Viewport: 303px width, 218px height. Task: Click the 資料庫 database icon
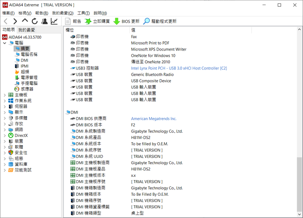pos(11,164)
